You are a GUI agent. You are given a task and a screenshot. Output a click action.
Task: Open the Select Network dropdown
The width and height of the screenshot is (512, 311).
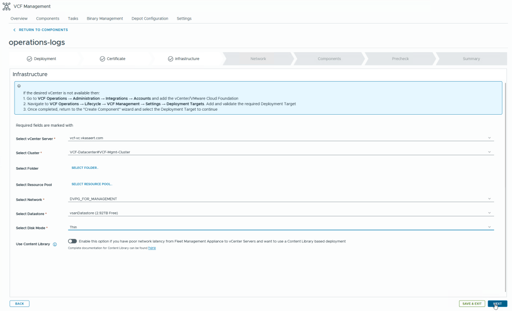(280, 199)
